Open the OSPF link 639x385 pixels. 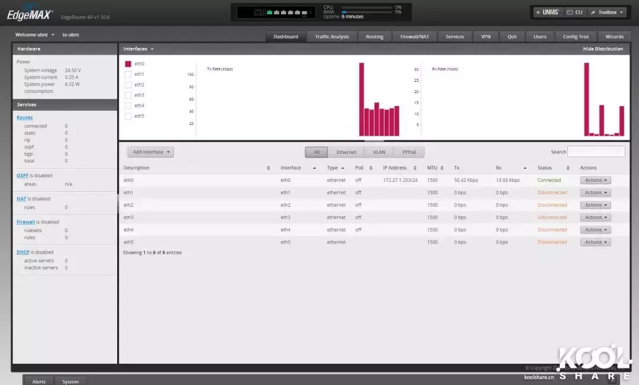click(22, 175)
